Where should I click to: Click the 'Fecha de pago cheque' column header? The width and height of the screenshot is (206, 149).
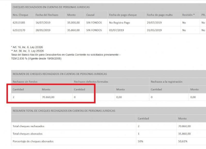click(123, 15)
